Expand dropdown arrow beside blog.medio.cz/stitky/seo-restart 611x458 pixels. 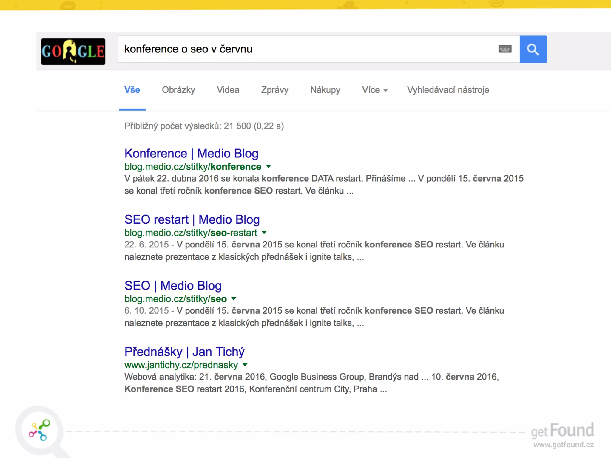(264, 233)
